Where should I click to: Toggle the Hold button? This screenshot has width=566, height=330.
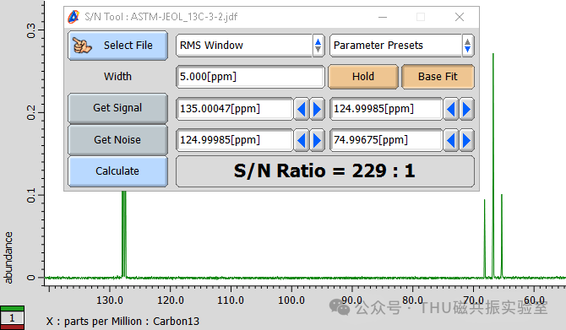(x=363, y=77)
